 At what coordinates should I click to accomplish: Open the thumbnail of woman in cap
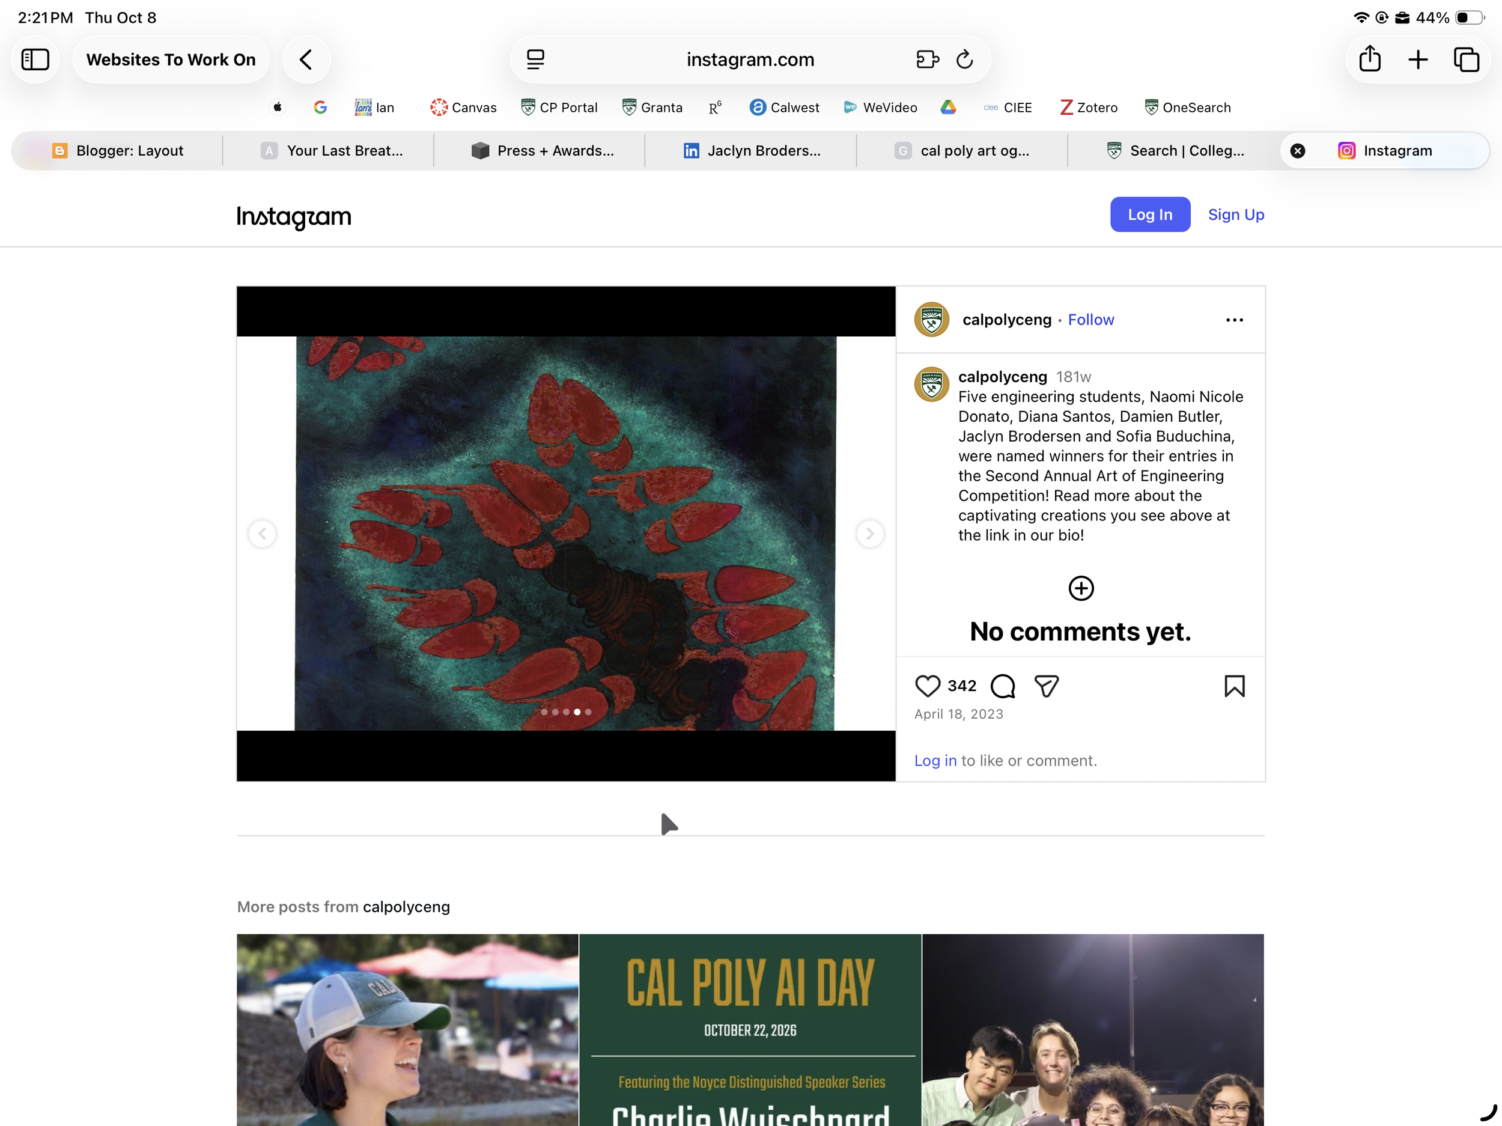(x=407, y=1030)
